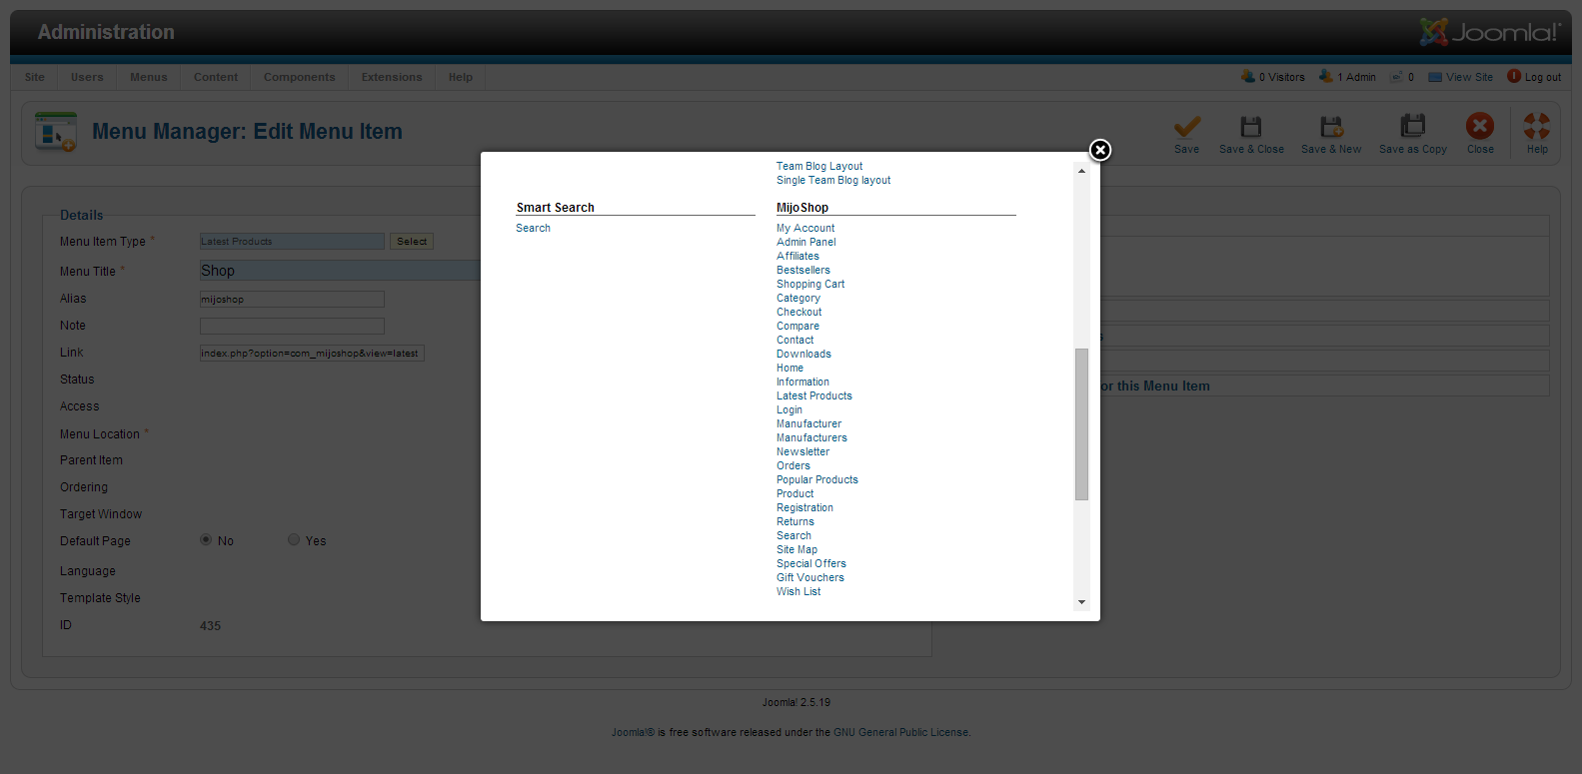
Task: Click the View Site link
Action: coord(1469,77)
